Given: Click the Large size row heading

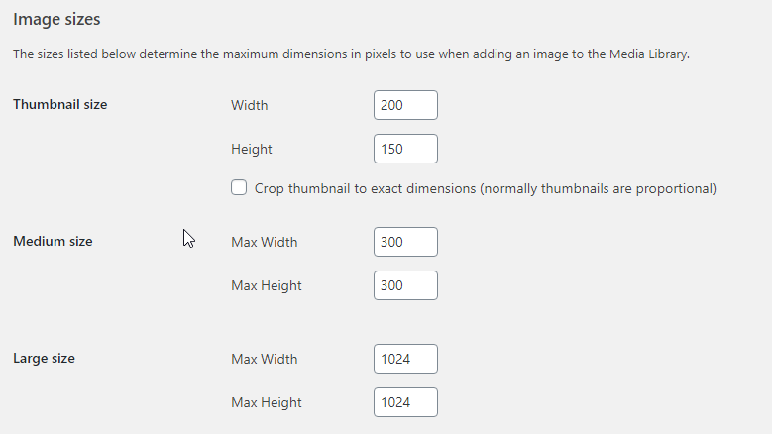Looking at the screenshot, I should [x=44, y=359].
